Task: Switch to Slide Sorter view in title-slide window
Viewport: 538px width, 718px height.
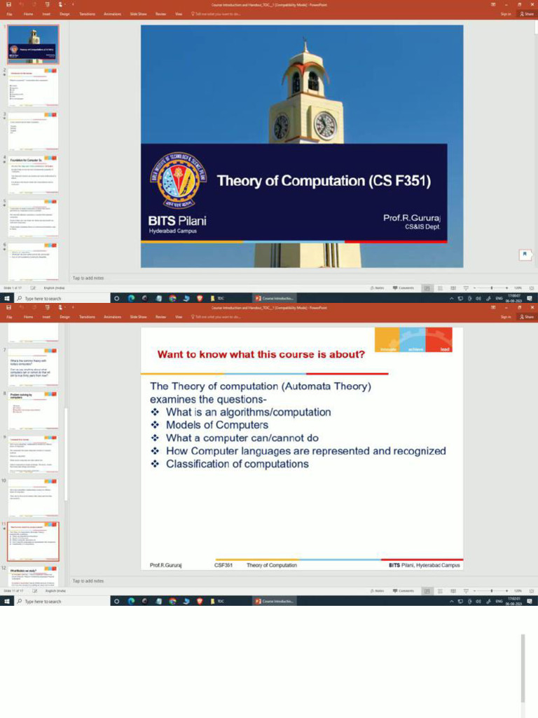Action: pos(440,288)
